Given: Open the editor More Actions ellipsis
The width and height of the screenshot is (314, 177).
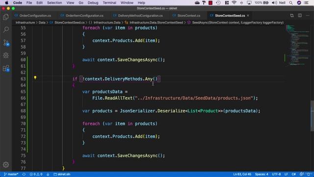Looking at the screenshot, I should coord(308,15).
